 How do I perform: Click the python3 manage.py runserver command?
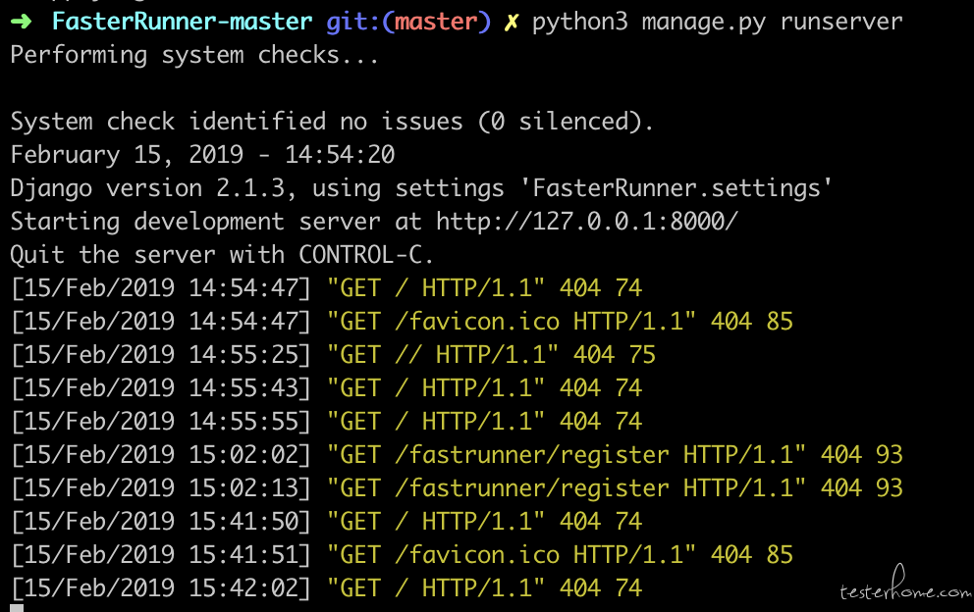tap(717, 23)
